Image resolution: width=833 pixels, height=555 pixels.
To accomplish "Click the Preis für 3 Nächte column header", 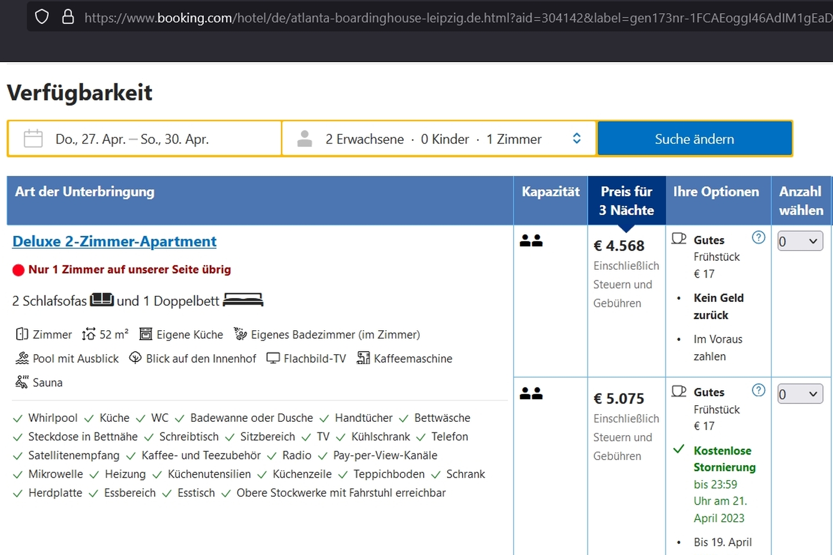I will point(626,200).
